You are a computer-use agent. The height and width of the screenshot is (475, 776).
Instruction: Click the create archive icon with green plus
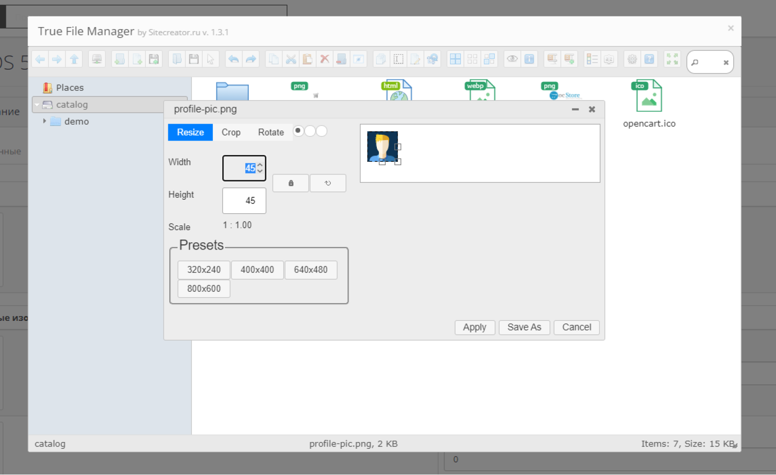(569, 59)
